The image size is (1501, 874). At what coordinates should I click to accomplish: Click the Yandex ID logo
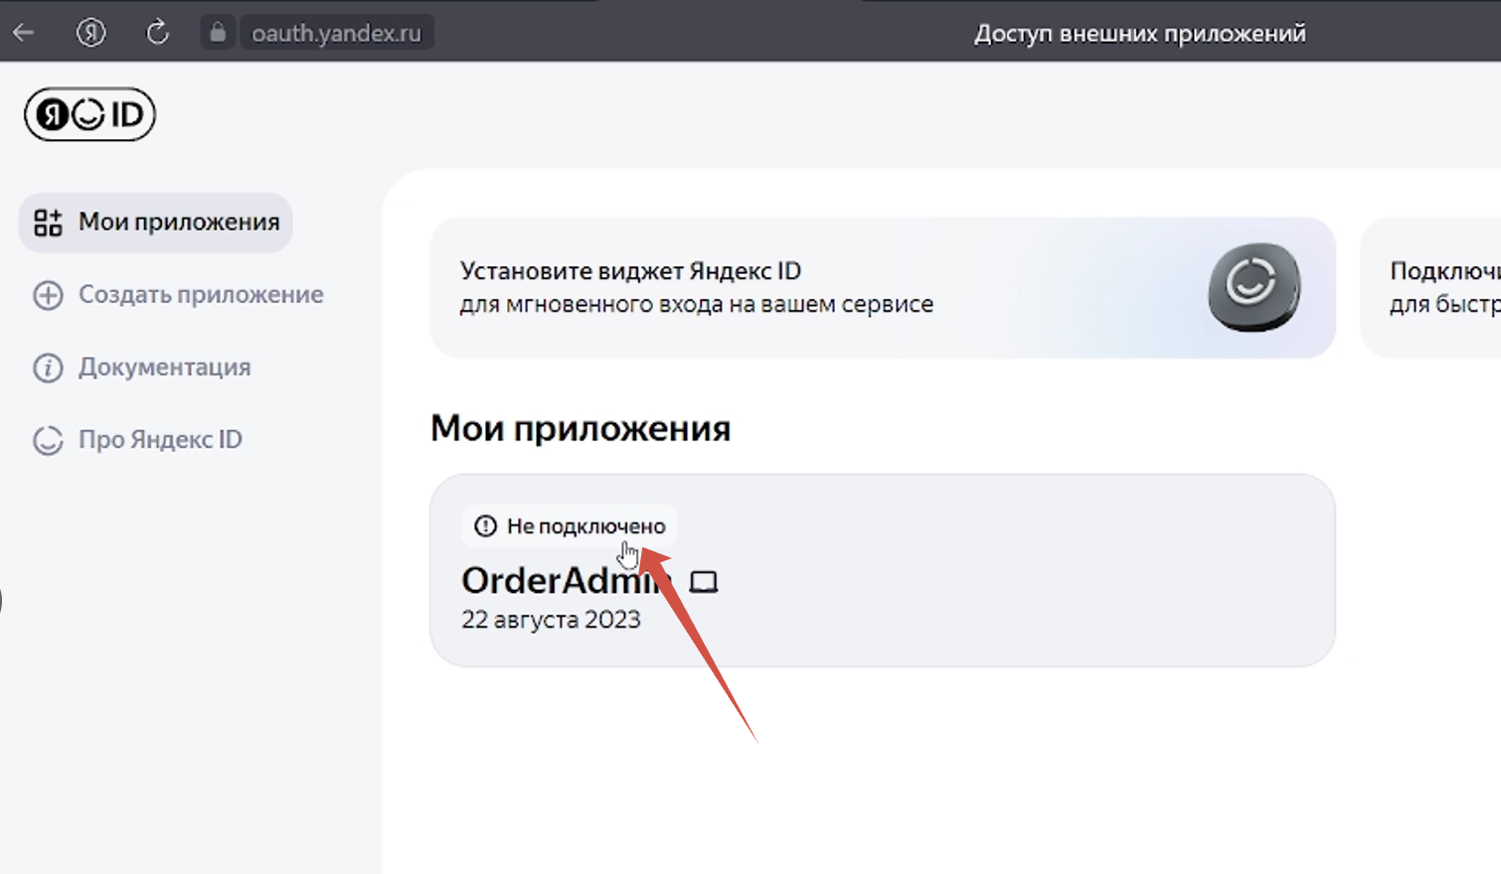coord(90,114)
